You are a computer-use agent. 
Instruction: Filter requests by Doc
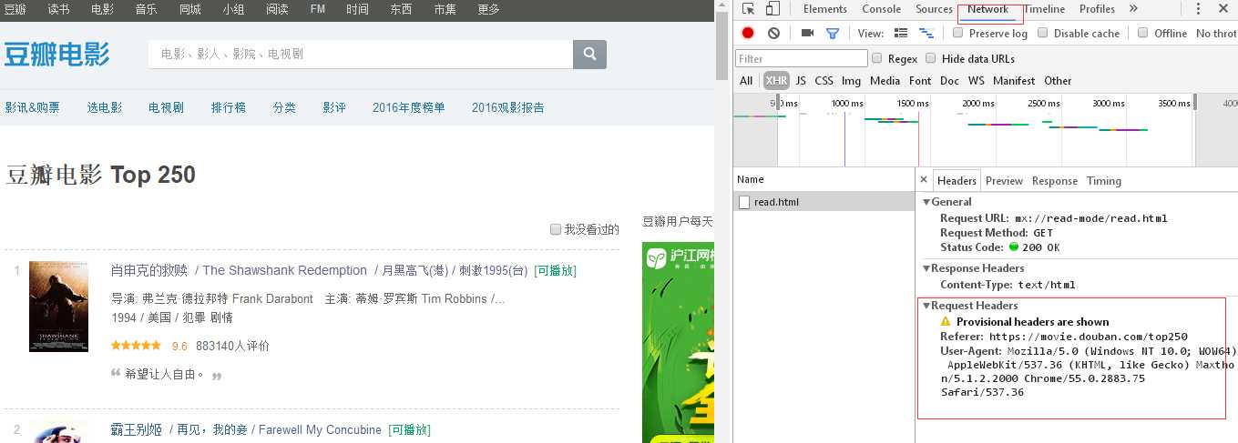(949, 81)
